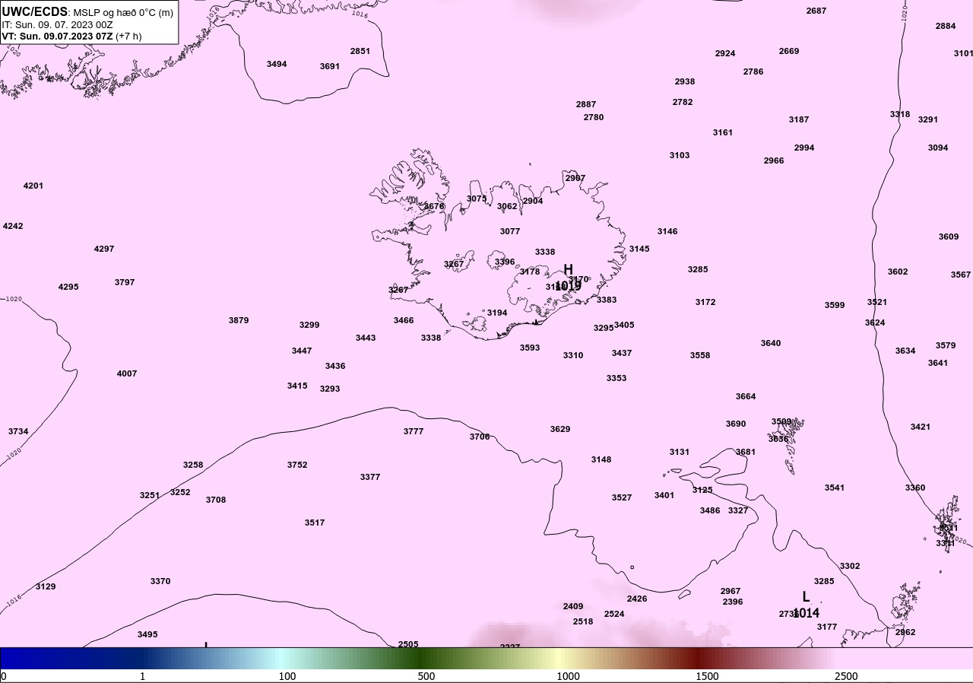Viewport: 973px width, 683px height.
Task: Select the value 3129
Action: click(46, 586)
